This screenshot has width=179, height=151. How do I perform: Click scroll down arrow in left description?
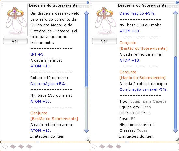click(87, 131)
